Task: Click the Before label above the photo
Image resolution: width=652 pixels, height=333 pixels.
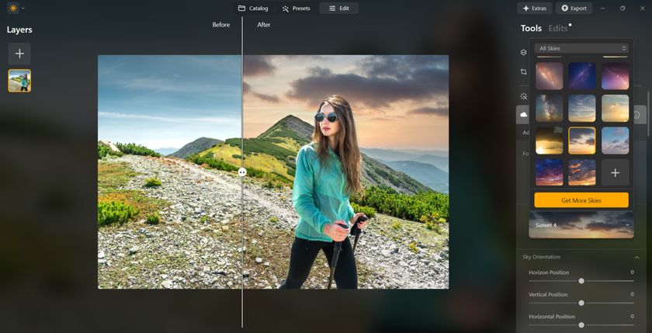Action: point(220,25)
